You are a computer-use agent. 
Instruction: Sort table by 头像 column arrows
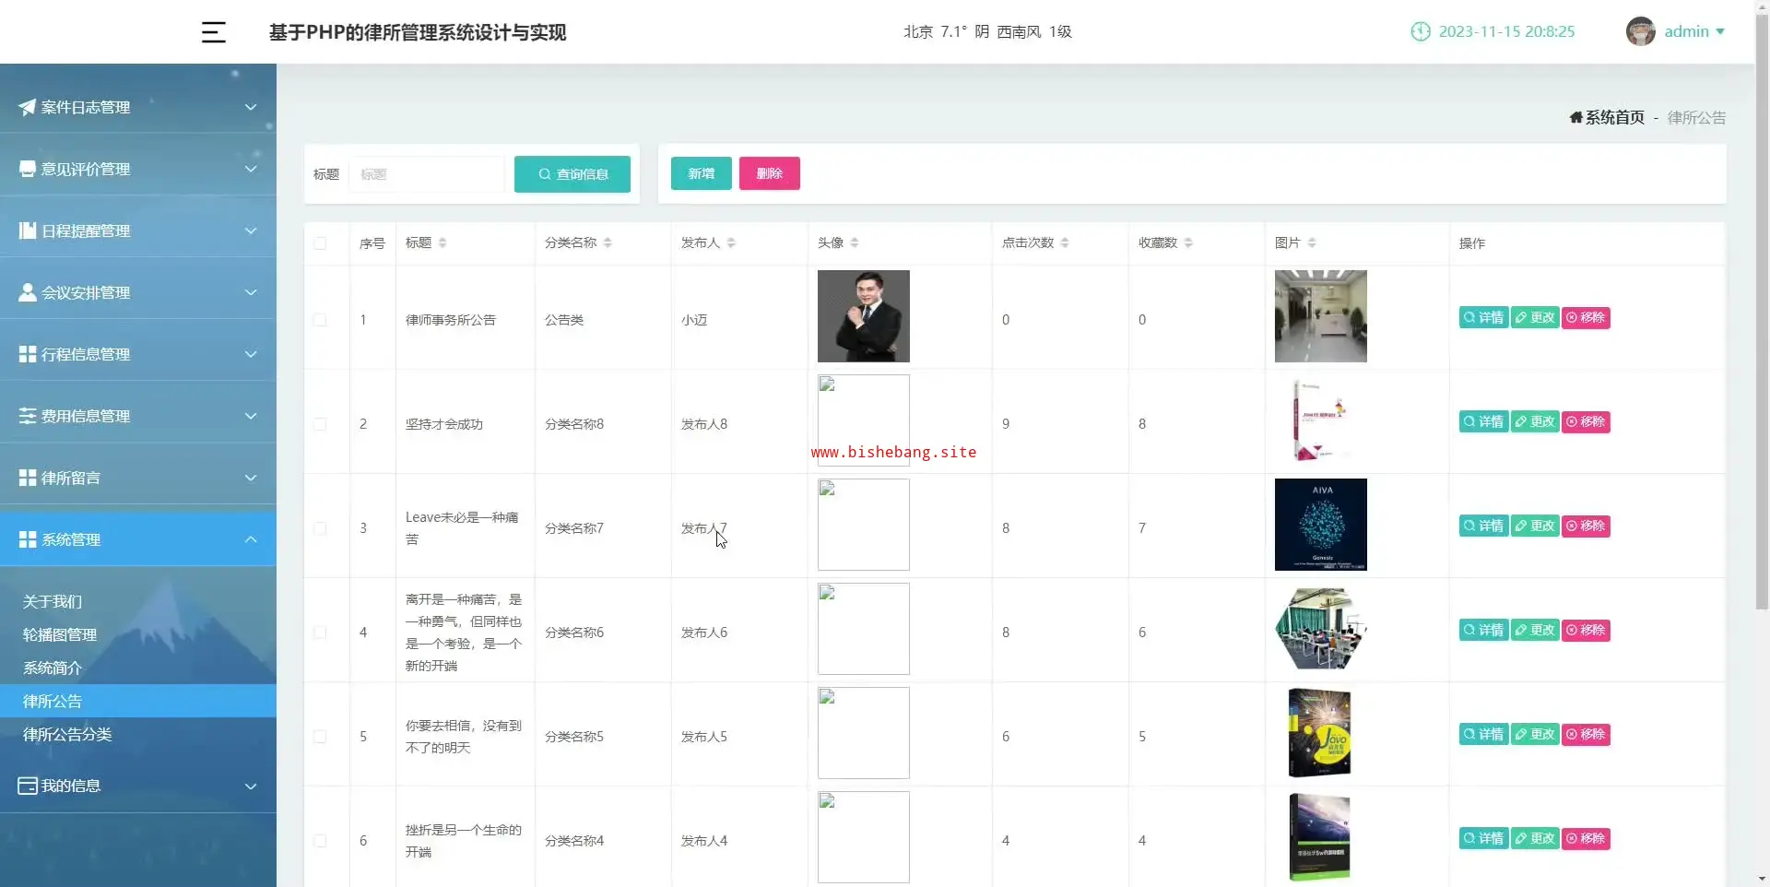tap(855, 242)
